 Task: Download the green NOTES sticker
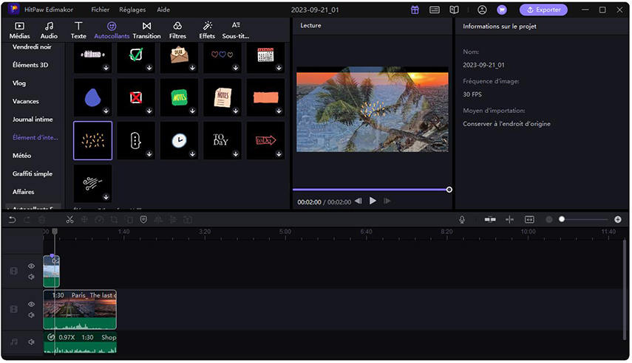[192, 111]
